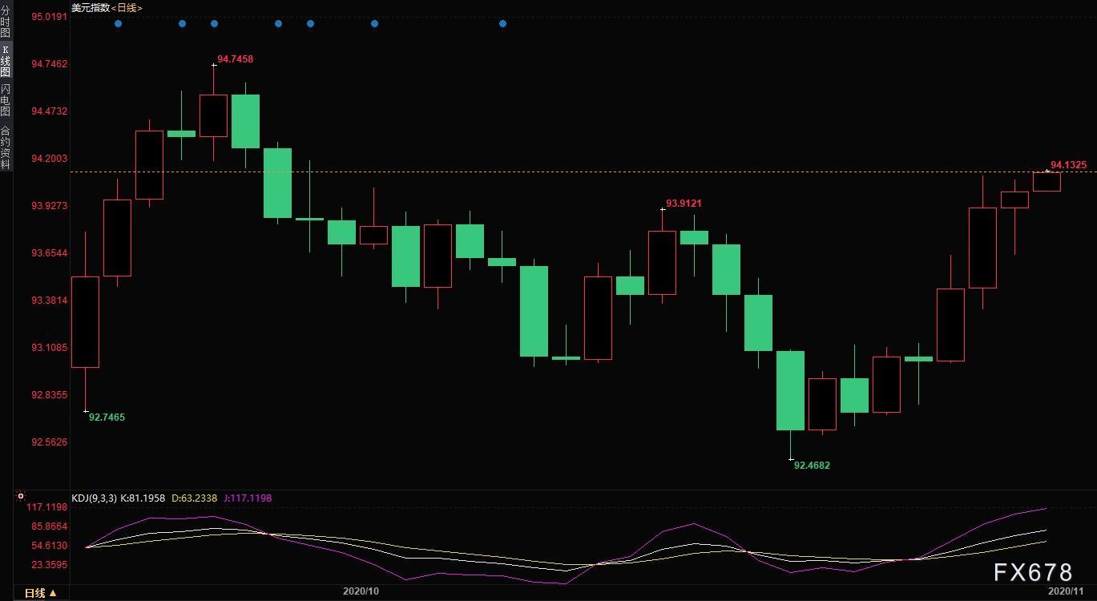Open the 合约资料 contract info tab
Viewport: 1097px width, 601px height.
click(6, 147)
